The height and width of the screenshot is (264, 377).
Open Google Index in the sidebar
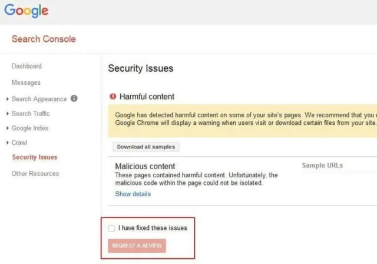click(x=30, y=128)
